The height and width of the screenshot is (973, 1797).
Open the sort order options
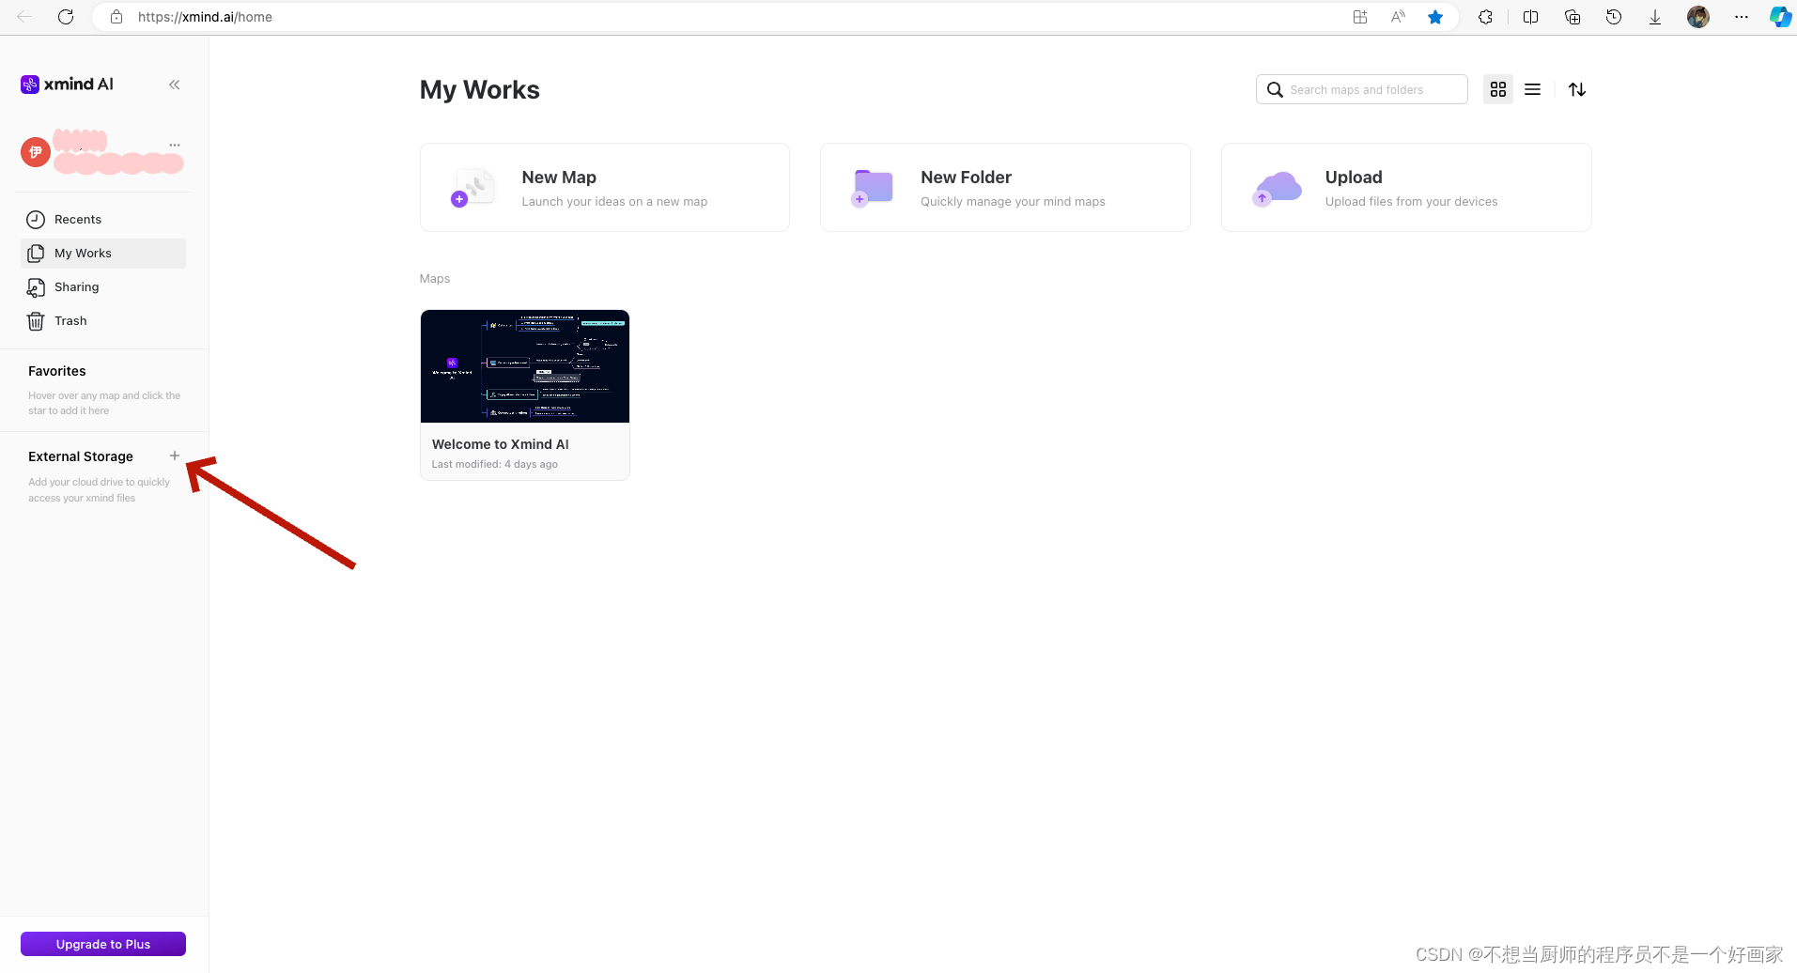point(1577,89)
